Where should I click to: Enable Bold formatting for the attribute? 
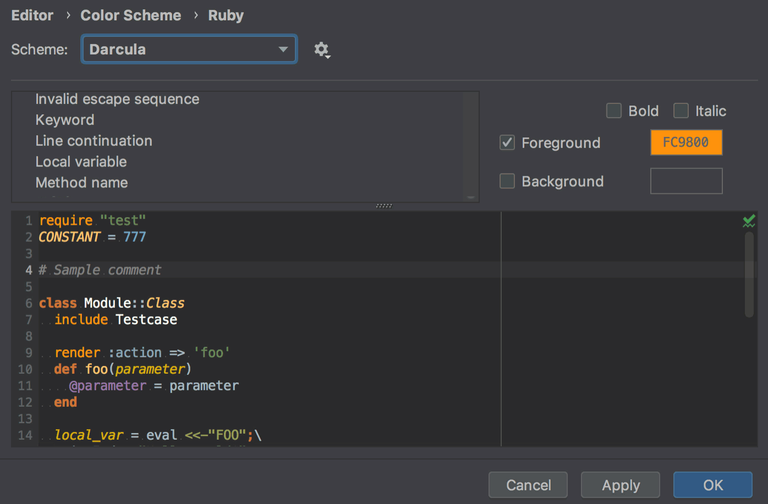click(x=613, y=110)
